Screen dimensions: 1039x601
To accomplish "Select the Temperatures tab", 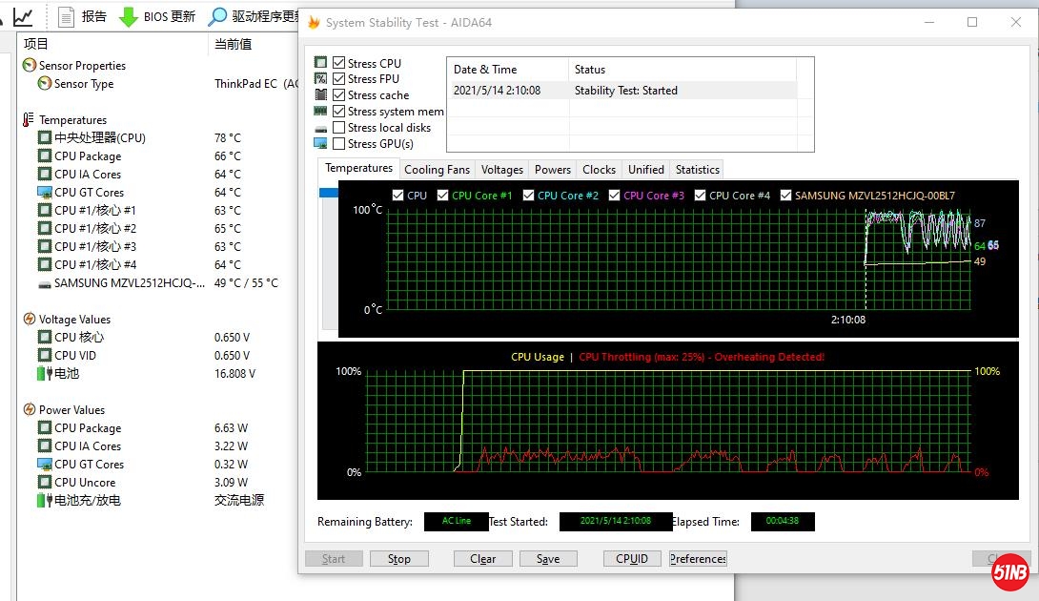I will tap(358, 168).
